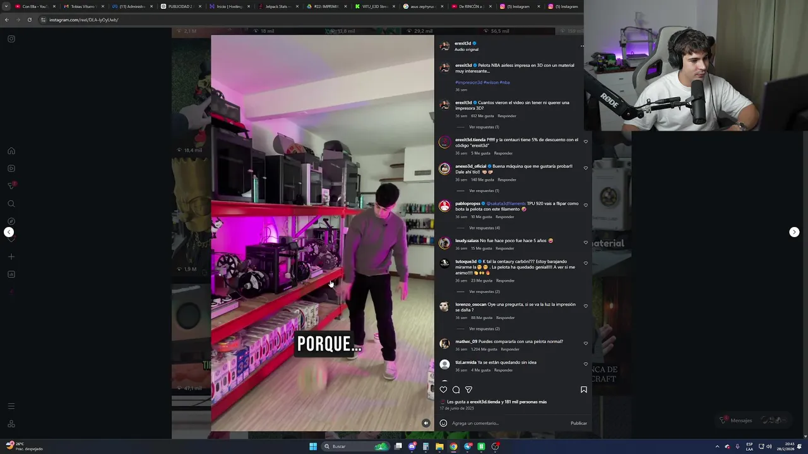This screenshot has width=808, height=454.
Task: Open erexit3d profile name in post header
Action: pos(463,44)
